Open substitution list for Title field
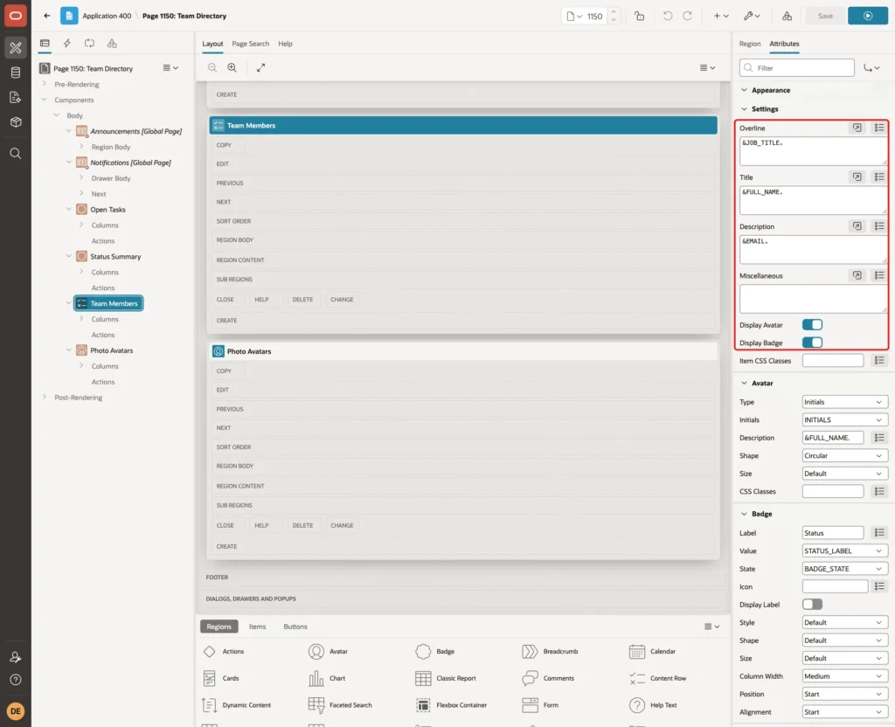Image resolution: width=895 pixels, height=727 pixels. pyautogui.click(x=879, y=177)
